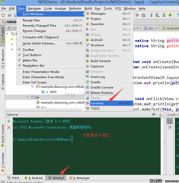Collapse the example.daosong.com.ndkdemo package

click(32, 87)
